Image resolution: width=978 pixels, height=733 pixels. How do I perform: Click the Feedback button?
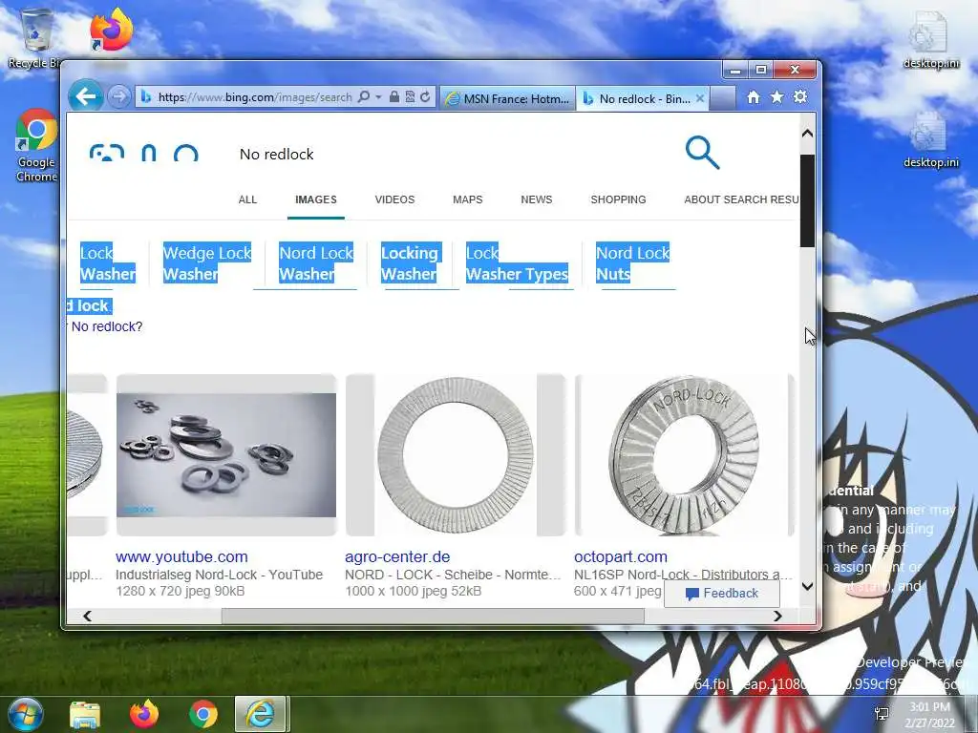click(722, 594)
